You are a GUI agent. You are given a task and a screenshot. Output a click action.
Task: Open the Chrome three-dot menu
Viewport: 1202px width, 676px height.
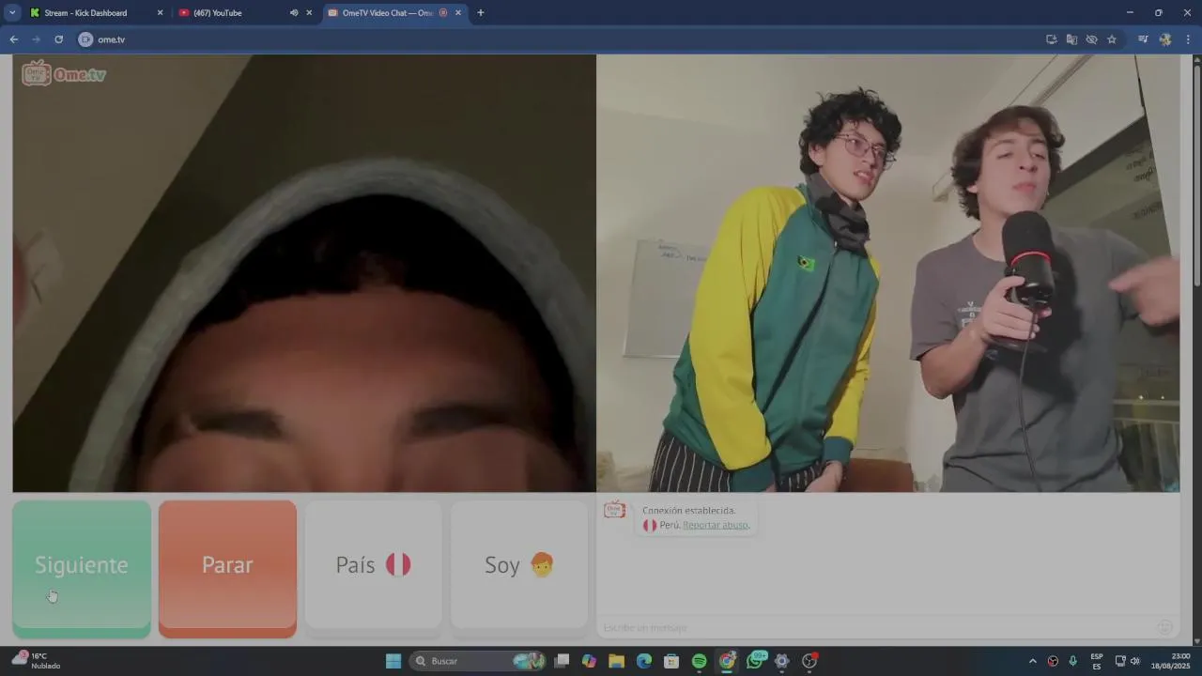tap(1188, 39)
